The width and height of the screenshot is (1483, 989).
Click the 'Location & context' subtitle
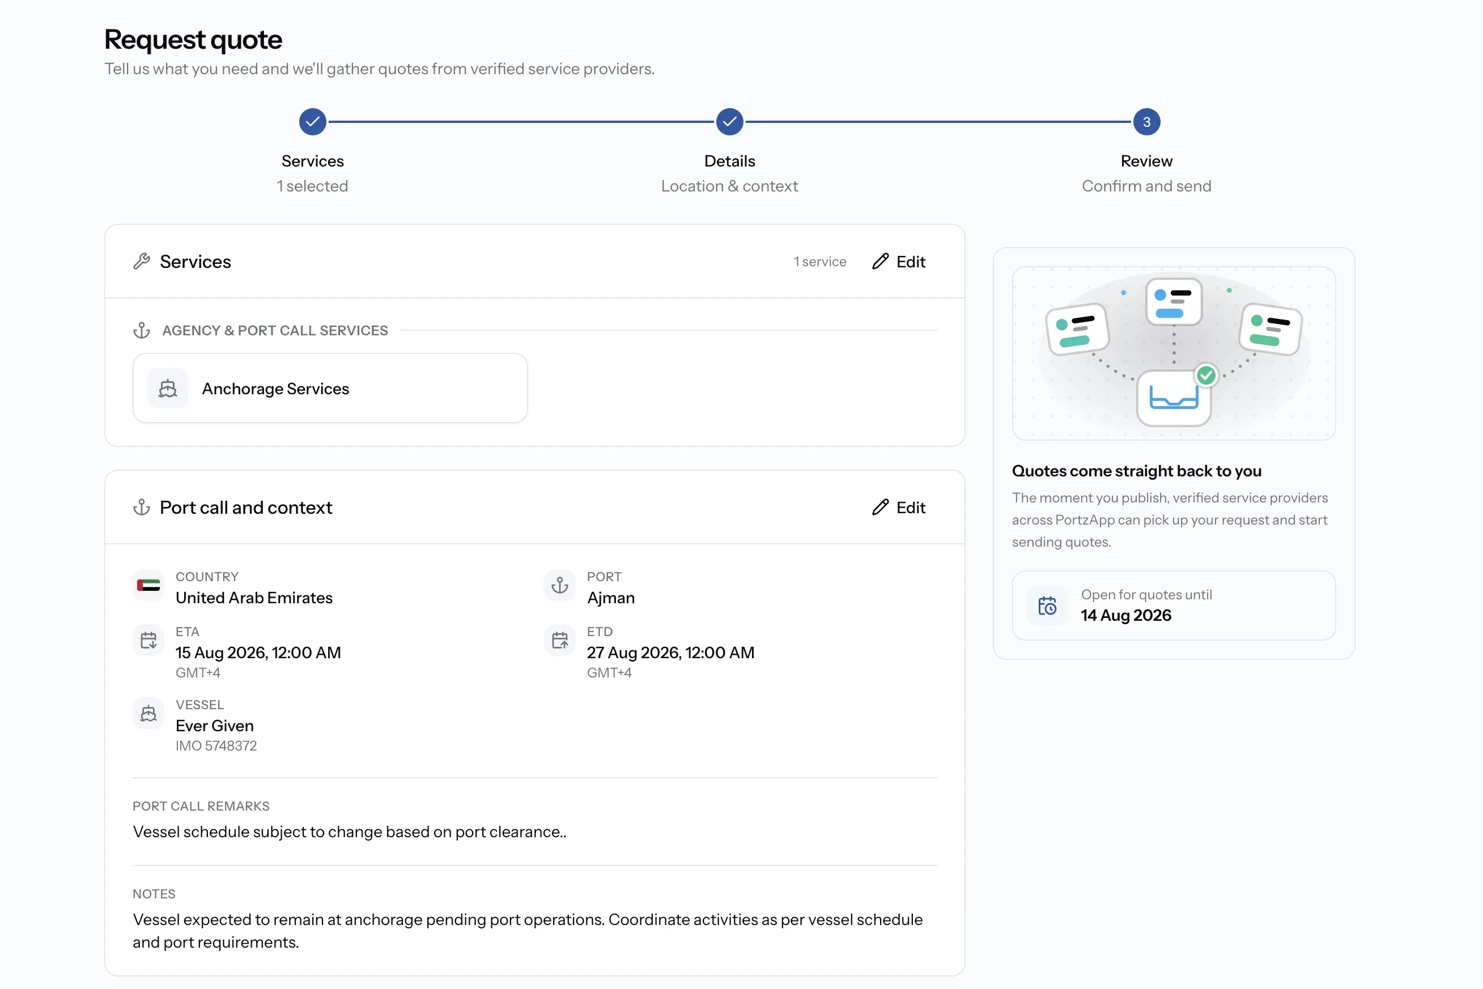click(x=729, y=186)
